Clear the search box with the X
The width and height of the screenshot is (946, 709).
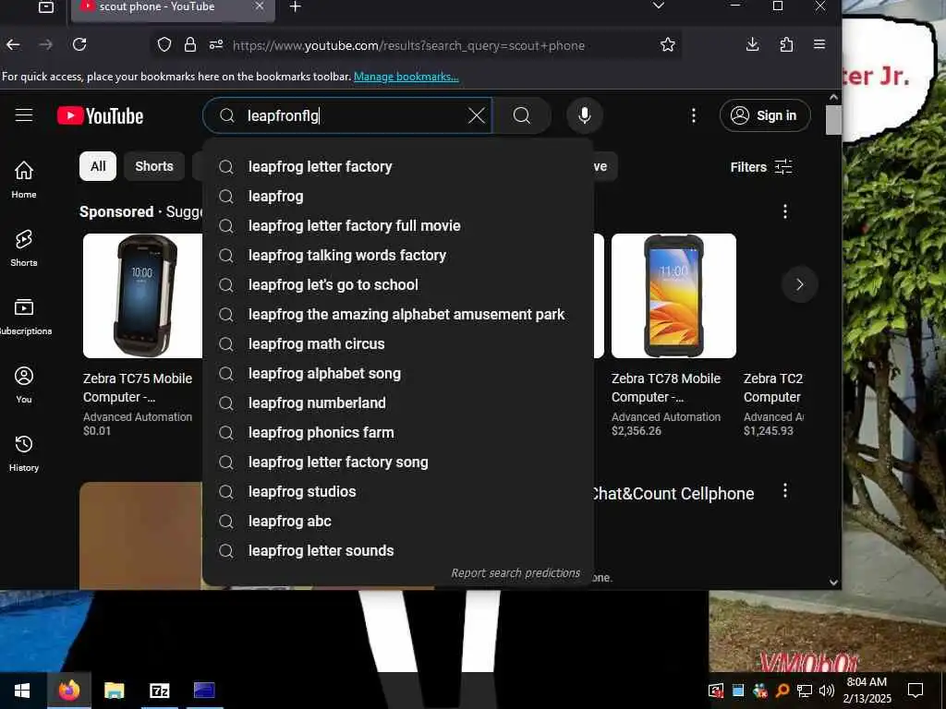477,115
